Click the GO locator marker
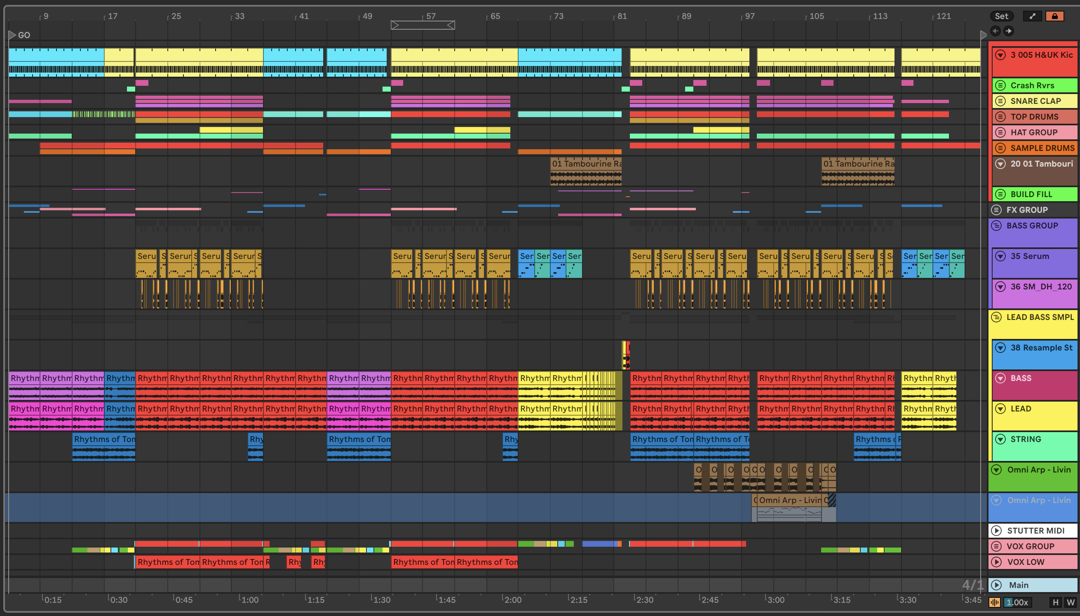Image resolution: width=1080 pixels, height=616 pixels. click(13, 35)
